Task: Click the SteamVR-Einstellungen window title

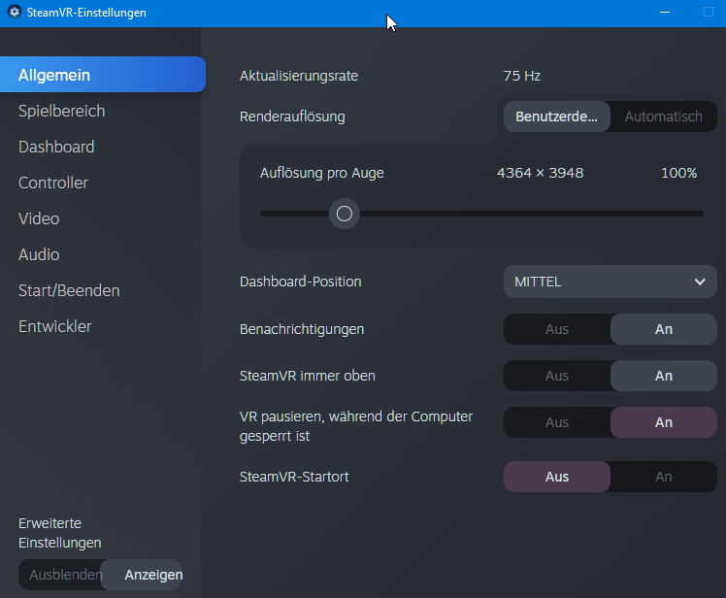Action: point(86,13)
